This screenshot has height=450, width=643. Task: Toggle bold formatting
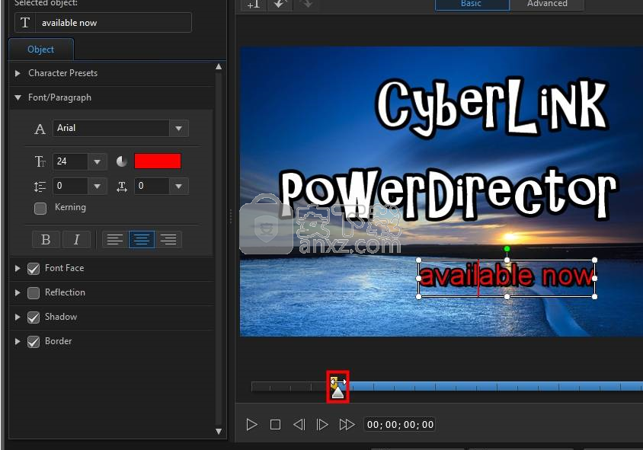pos(46,239)
